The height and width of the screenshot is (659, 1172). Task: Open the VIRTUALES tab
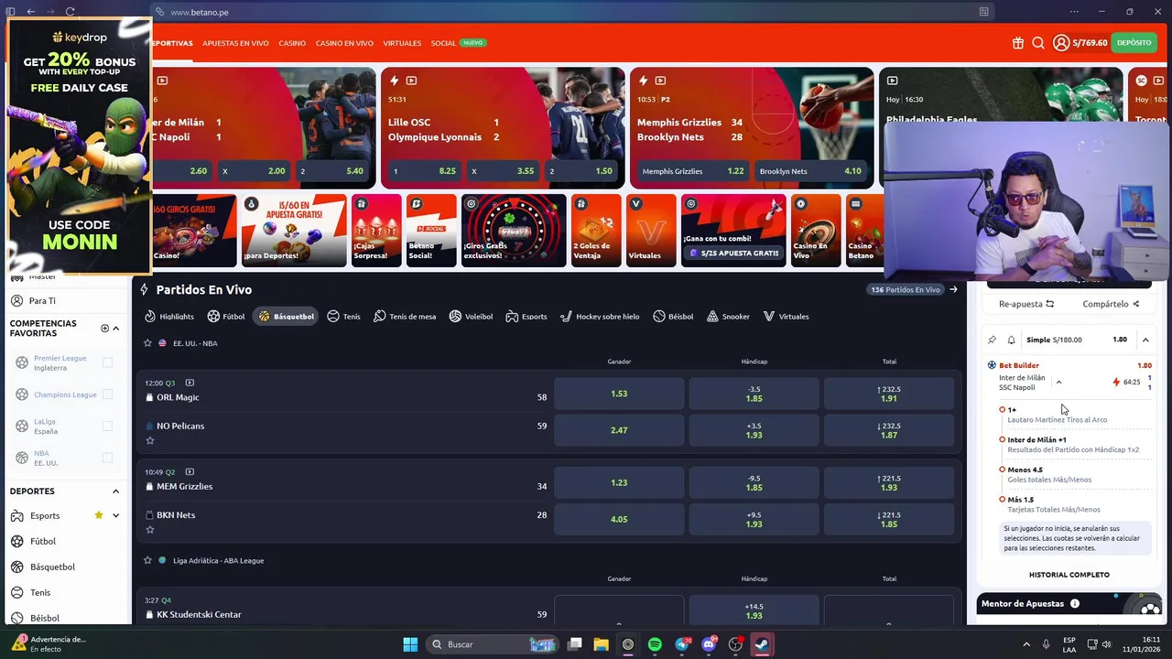[x=402, y=43]
